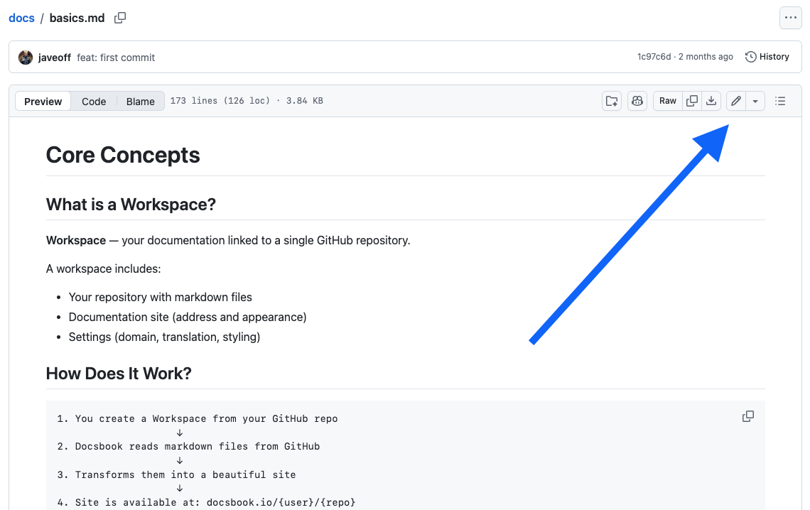Click the bold Workspace definition word
Viewport: 810px width, 510px height.
[x=76, y=241]
